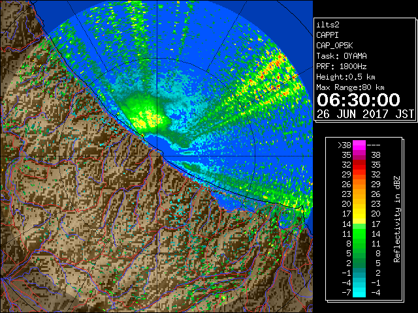Select the CAPPI product label

coord(327,35)
